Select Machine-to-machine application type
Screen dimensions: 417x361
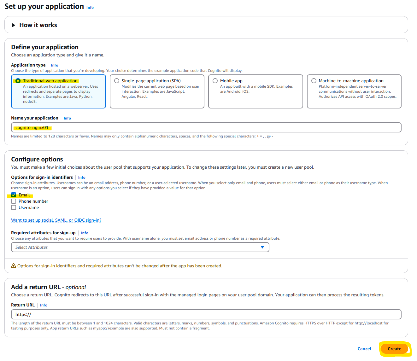click(x=314, y=81)
